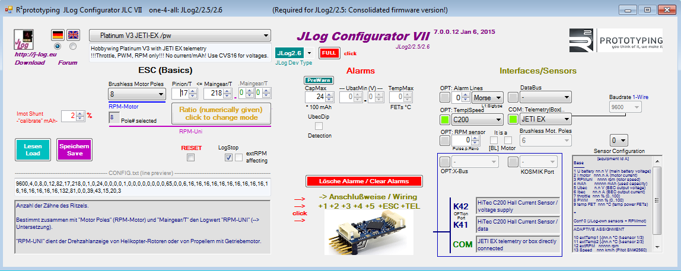Toggle the green OPT: Temp|Speed enable square
681x271 pixels.
(x=444, y=119)
